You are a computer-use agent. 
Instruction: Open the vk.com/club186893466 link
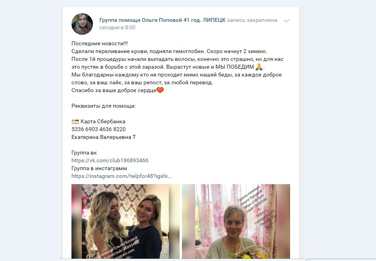pos(110,161)
